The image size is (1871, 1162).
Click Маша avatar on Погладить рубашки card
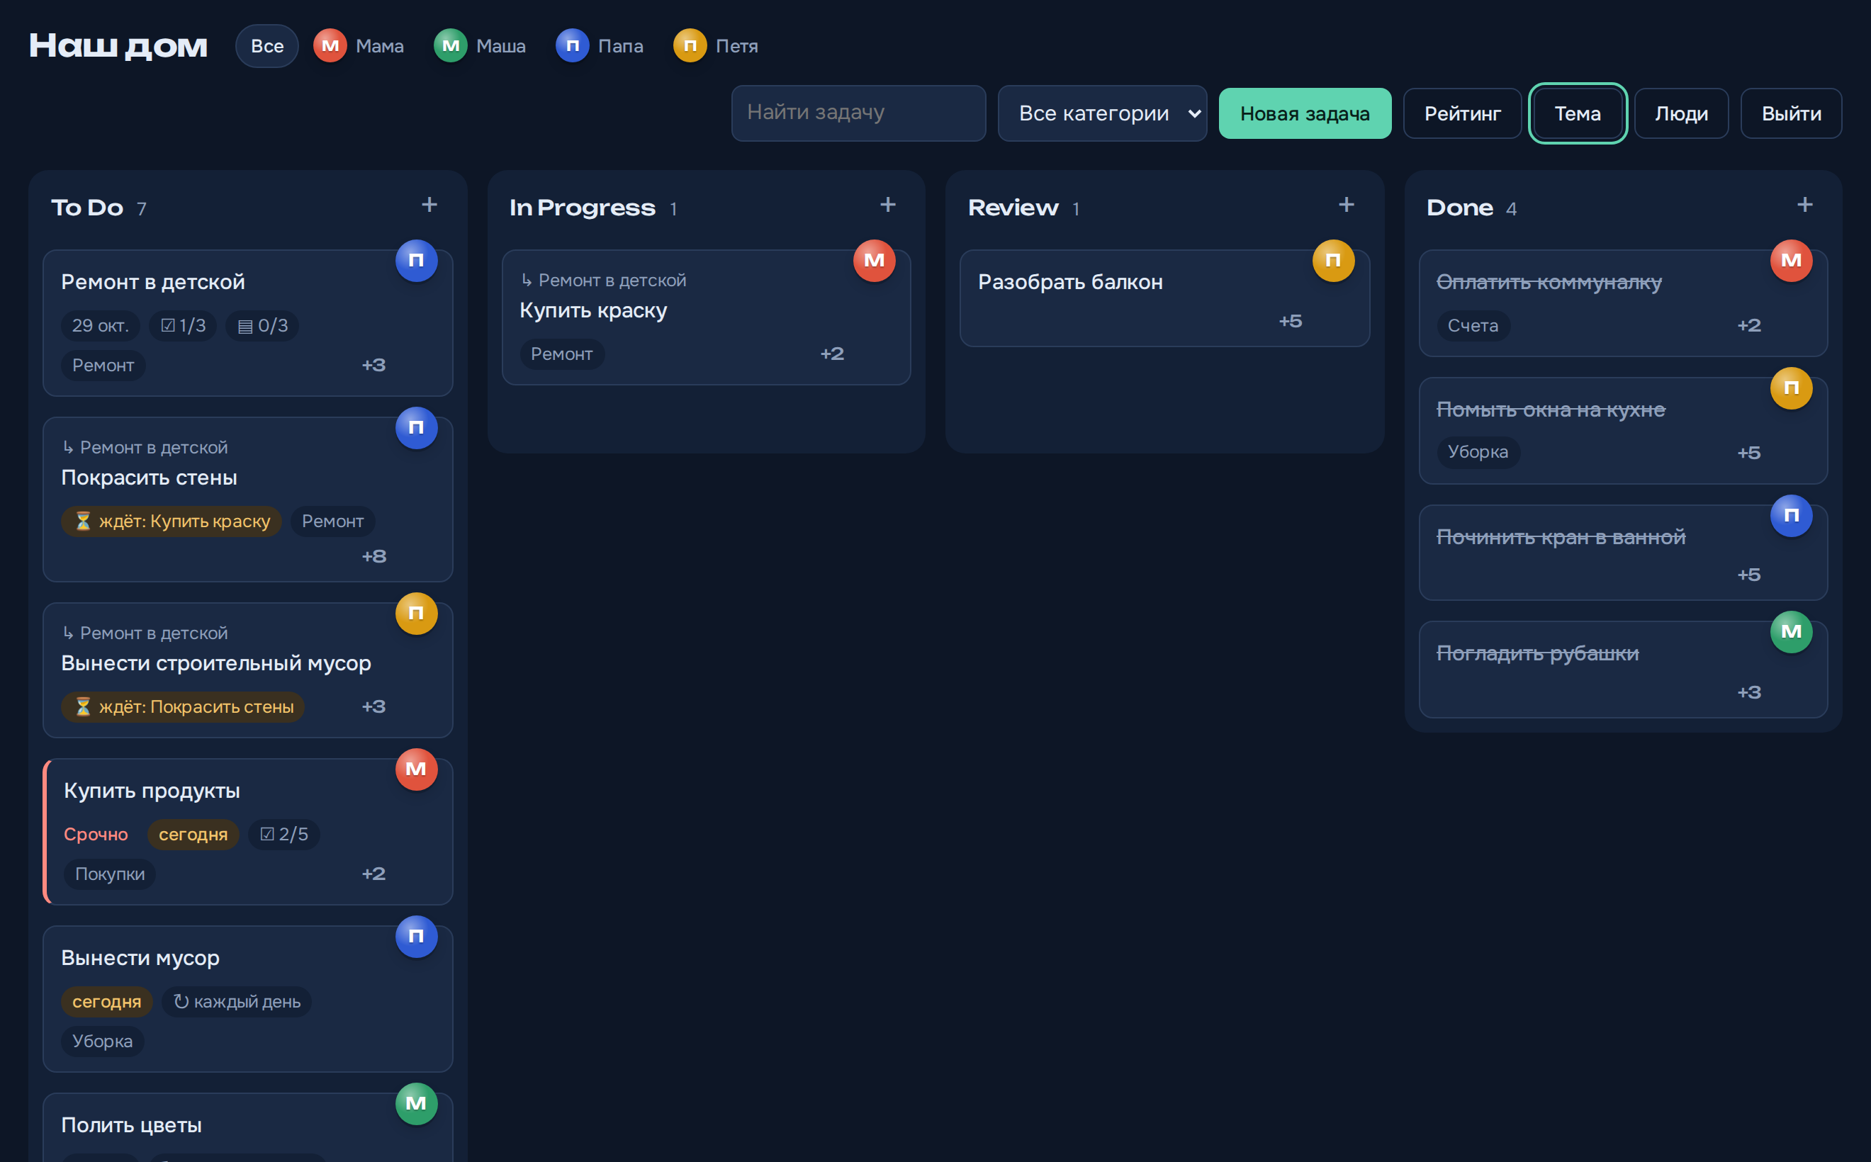(x=1791, y=632)
